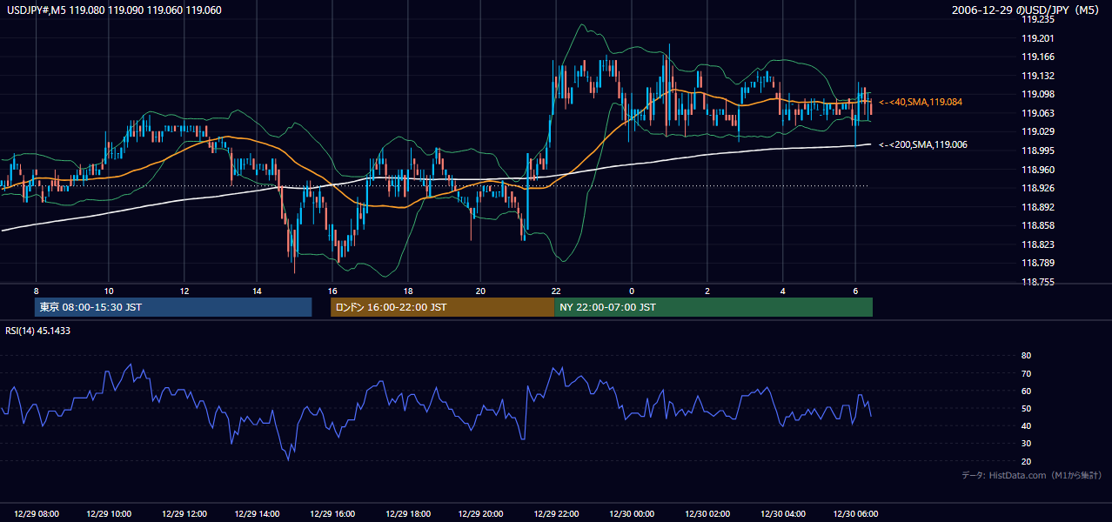1112x522 pixels.
Task: Click hour label 0 under the price chart
Action: [632, 291]
